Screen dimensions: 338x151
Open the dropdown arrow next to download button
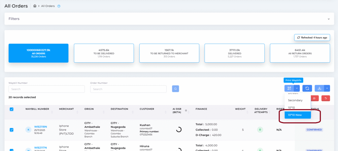coord(327,88)
